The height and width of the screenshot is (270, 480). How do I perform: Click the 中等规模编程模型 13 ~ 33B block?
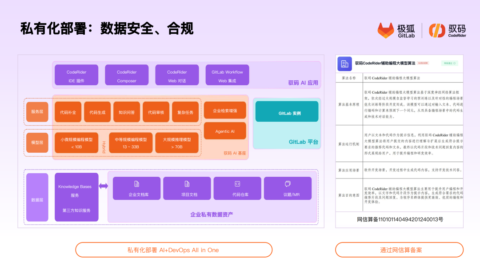pyautogui.click(x=131, y=143)
